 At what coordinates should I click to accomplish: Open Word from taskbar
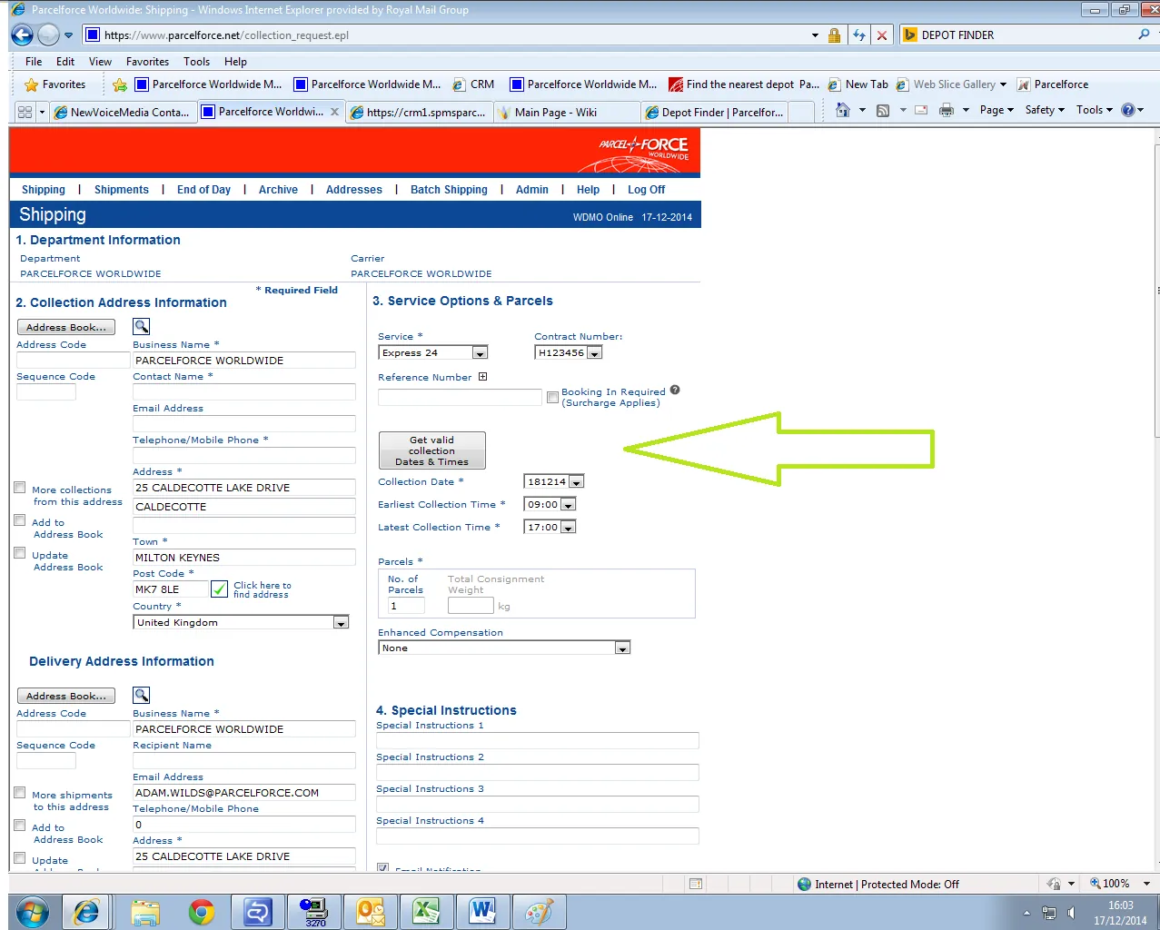[482, 912]
